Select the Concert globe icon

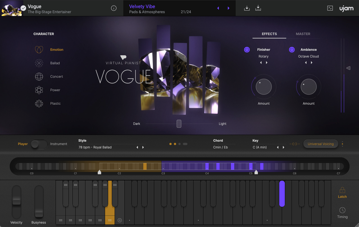(39, 77)
